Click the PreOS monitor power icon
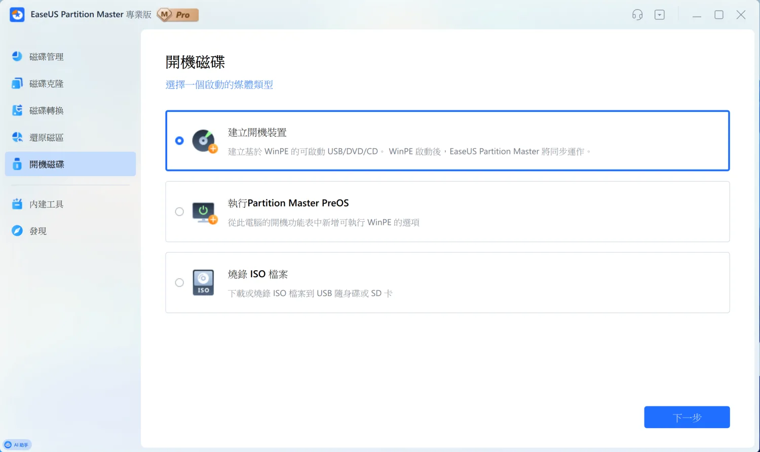Image resolution: width=760 pixels, height=452 pixels. pyautogui.click(x=204, y=212)
